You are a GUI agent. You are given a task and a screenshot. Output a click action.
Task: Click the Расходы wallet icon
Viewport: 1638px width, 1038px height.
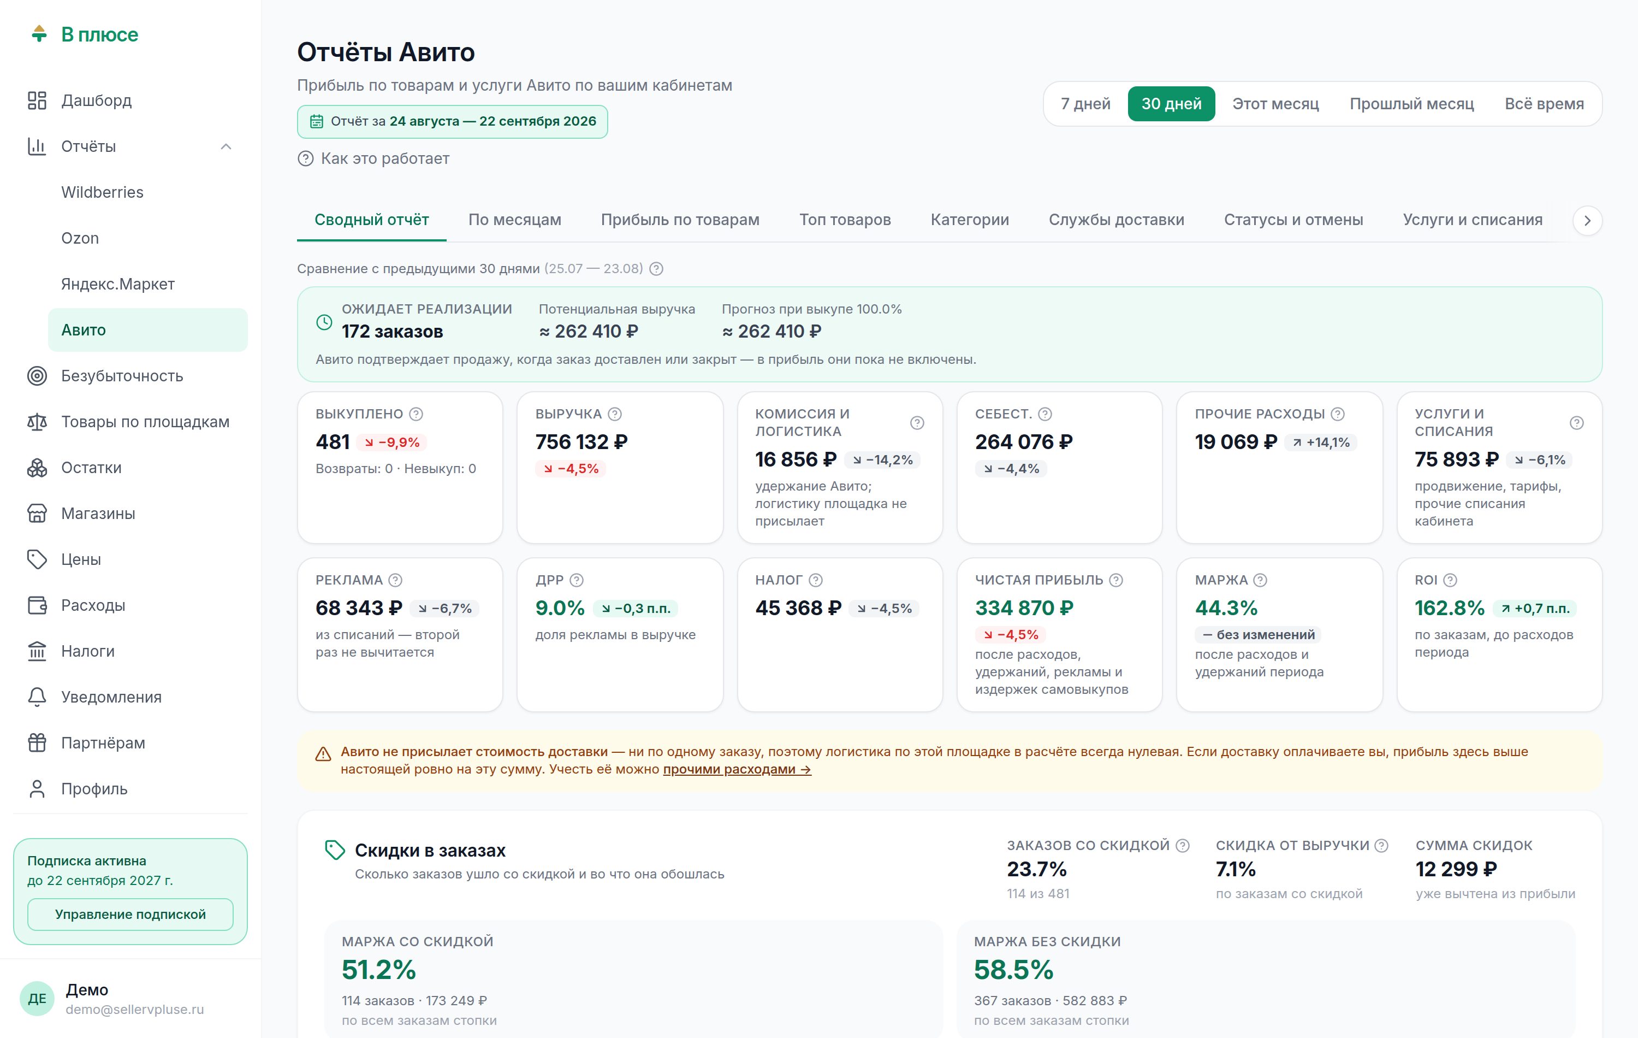[37, 605]
